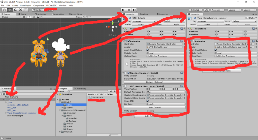
Task: Toggle UTC_Default active checkbox
Action: click(x=130, y=18)
